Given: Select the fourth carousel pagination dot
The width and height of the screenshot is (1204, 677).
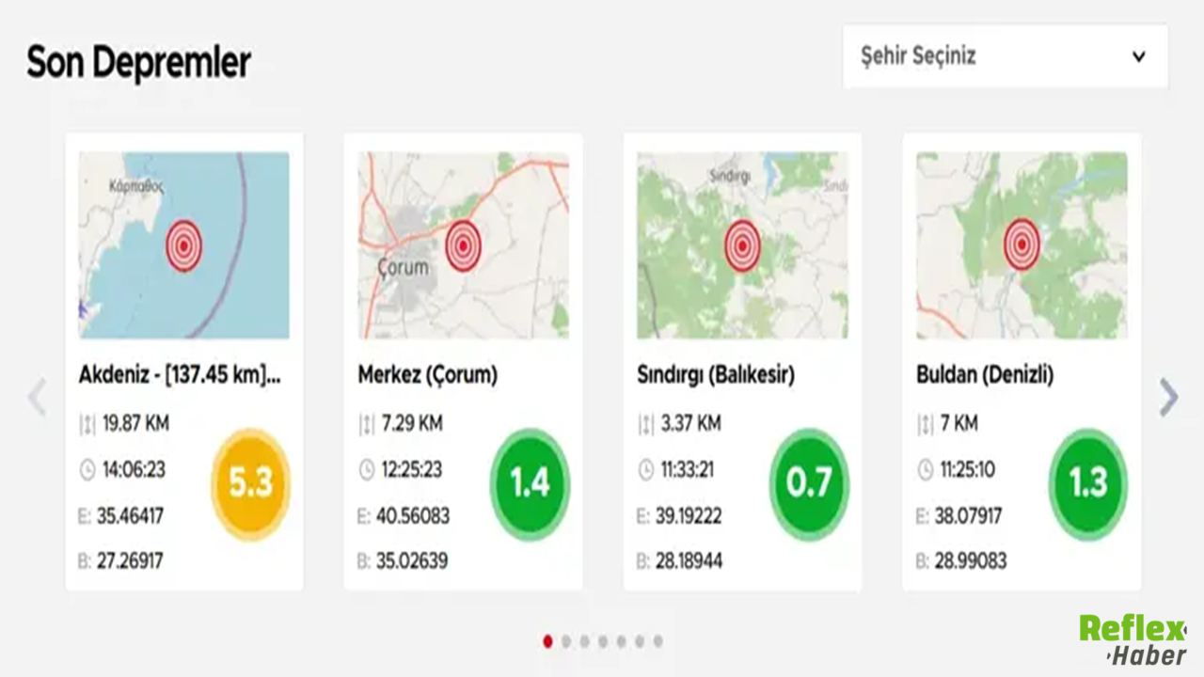Looking at the screenshot, I should [603, 641].
